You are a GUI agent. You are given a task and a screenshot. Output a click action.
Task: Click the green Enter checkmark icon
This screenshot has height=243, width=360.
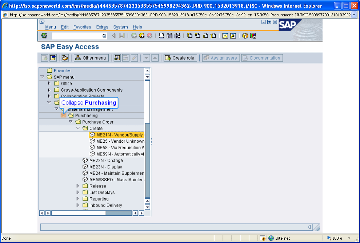(x=44, y=36)
